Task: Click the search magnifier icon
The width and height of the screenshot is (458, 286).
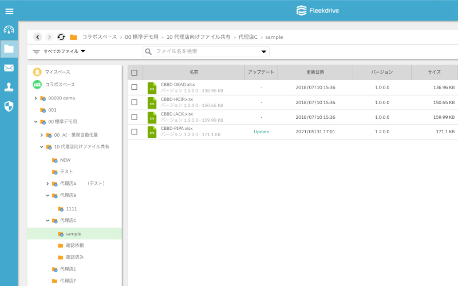Action: point(148,51)
